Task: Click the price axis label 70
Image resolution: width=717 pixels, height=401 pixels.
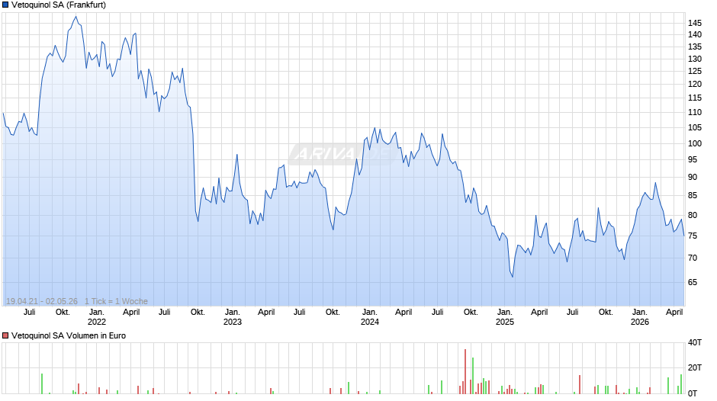Action: [x=693, y=258]
